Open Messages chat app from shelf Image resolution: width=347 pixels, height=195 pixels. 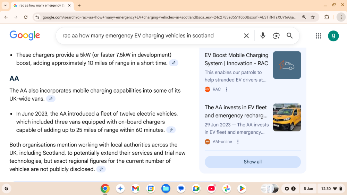click(181, 189)
